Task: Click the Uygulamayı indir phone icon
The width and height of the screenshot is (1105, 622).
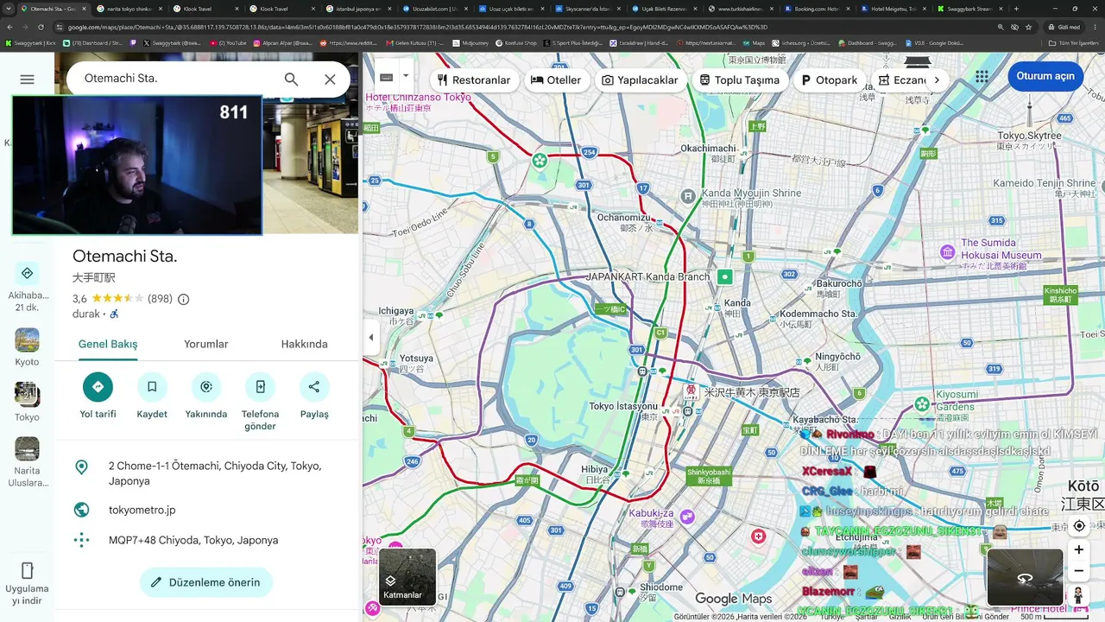Action: coord(27,570)
